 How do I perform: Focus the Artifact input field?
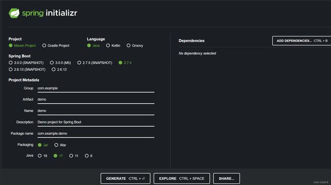point(96,100)
